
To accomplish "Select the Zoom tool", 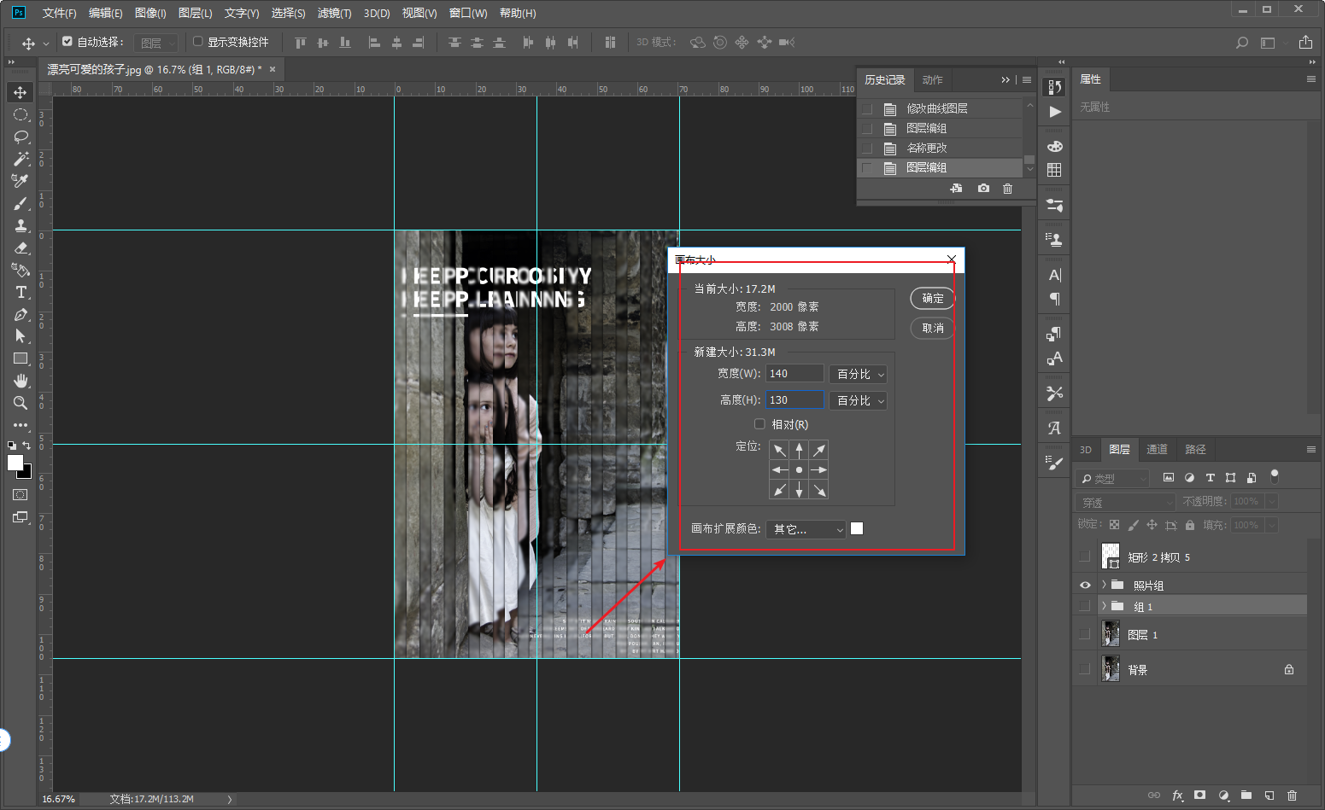I will pyautogui.click(x=21, y=403).
